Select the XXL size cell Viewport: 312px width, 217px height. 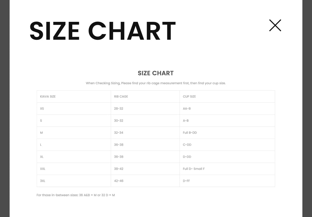coord(43,169)
